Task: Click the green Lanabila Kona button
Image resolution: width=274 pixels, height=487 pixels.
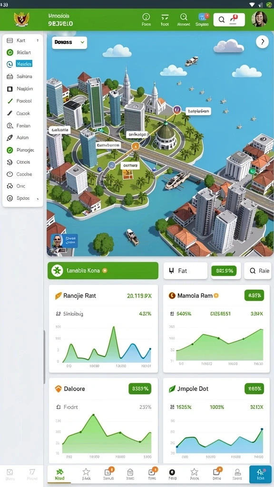Action: 103,271
